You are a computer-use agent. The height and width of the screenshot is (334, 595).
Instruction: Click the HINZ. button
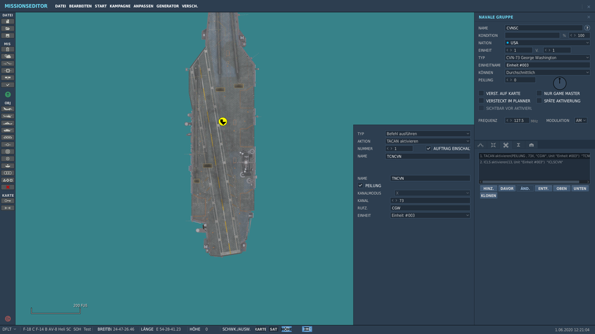point(488,188)
